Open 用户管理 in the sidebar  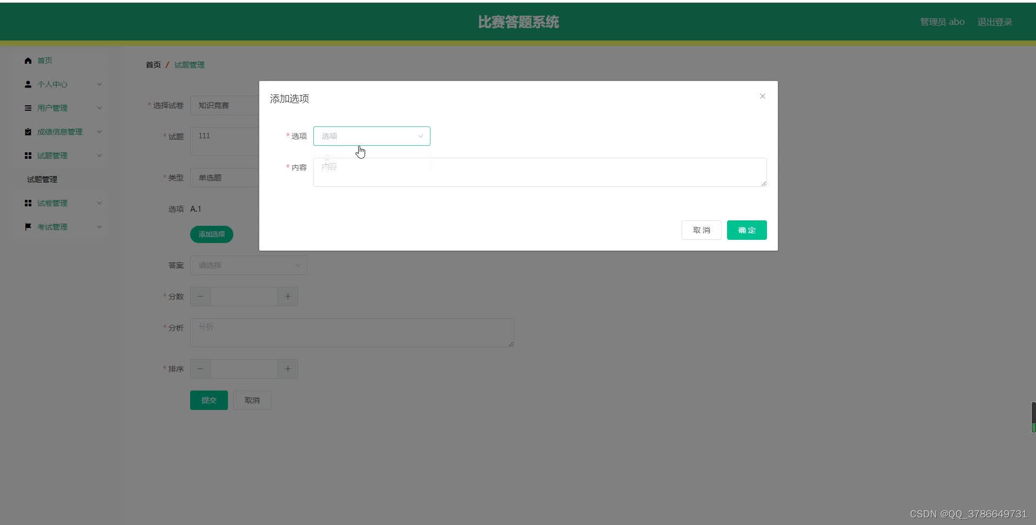(52, 108)
